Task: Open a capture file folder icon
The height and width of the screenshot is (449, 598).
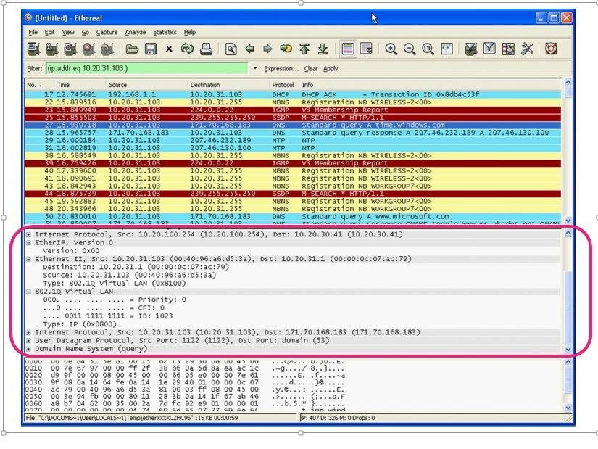Action: click(132, 49)
